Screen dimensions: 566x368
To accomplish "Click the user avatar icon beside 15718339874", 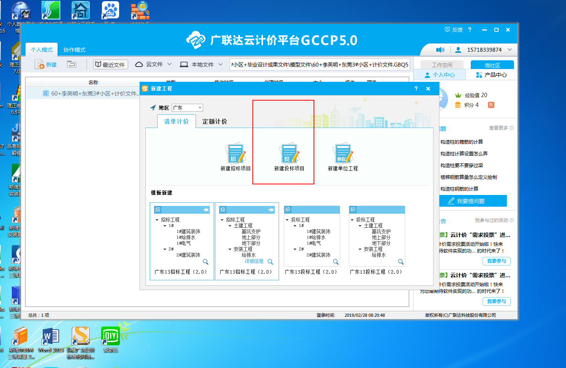I will click(x=458, y=50).
